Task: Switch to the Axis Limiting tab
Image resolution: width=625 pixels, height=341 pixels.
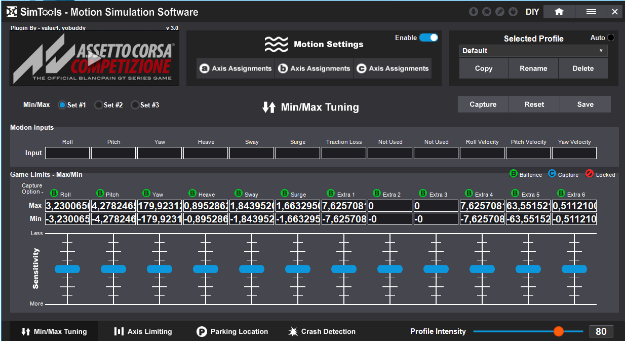Action: (x=143, y=331)
